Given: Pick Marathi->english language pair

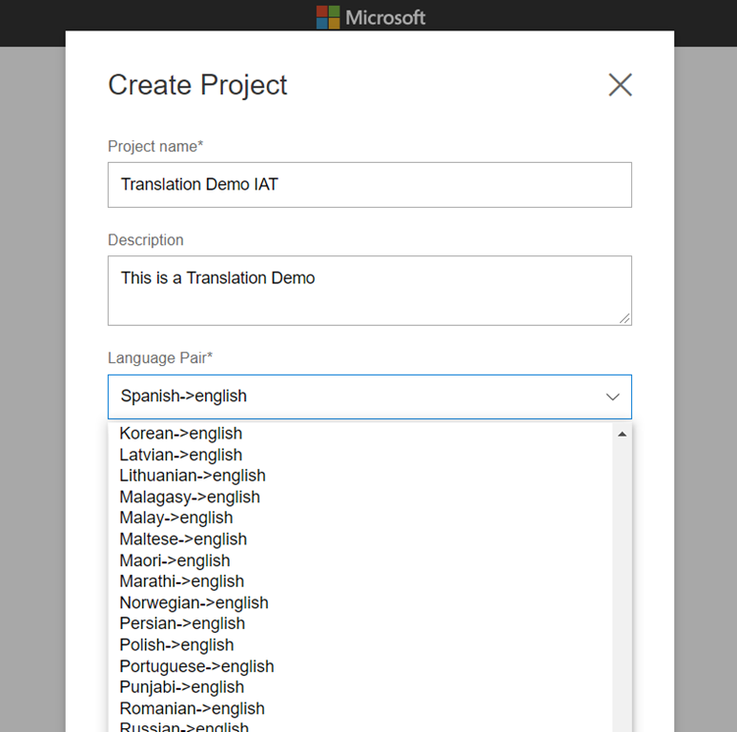Looking at the screenshot, I should click(x=182, y=581).
